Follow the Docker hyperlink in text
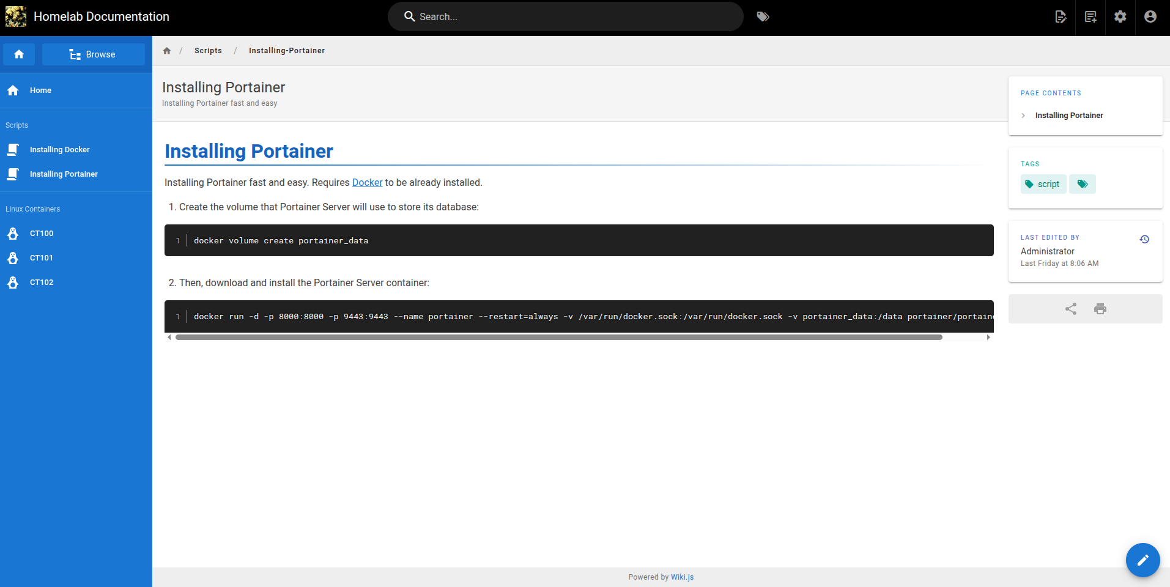Image resolution: width=1170 pixels, height=587 pixels. coord(367,182)
